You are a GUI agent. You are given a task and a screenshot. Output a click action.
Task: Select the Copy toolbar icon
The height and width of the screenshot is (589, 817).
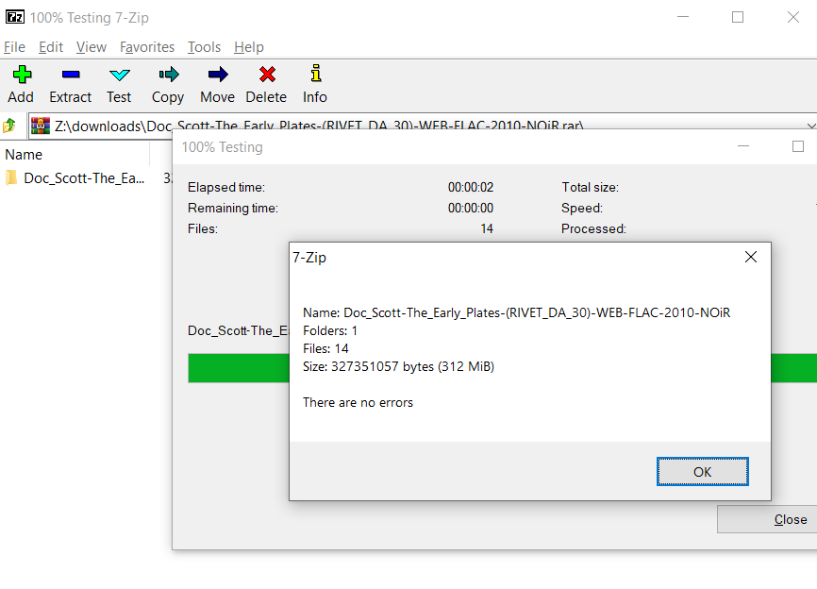click(168, 75)
